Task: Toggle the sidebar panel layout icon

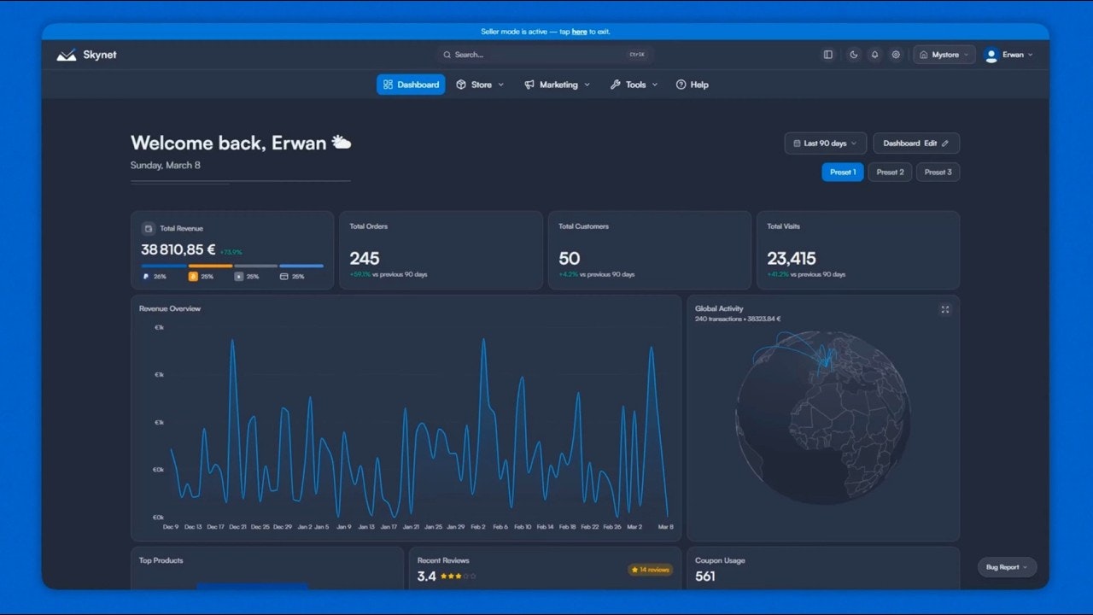Action: tap(827, 55)
